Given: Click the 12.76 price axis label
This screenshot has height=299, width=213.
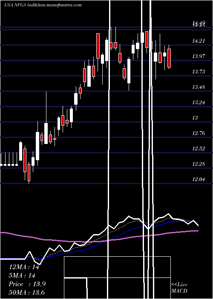Looking at the screenshot, I should pos(199,133).
